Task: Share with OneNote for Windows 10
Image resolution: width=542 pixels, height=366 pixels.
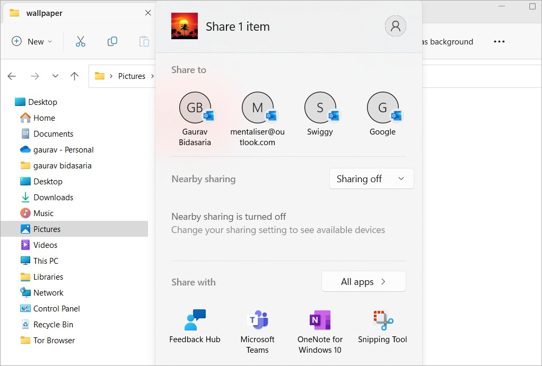Action: point(320,332)
